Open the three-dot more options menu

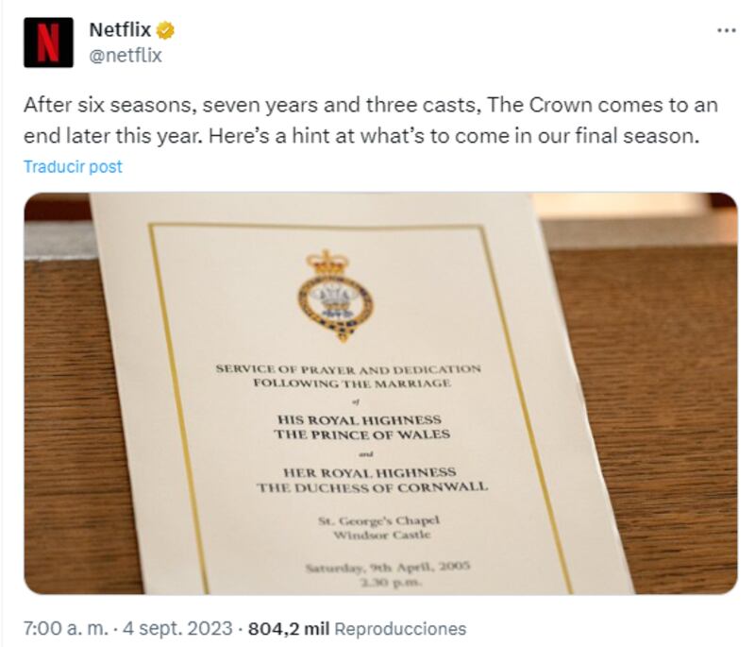point(726,30)
